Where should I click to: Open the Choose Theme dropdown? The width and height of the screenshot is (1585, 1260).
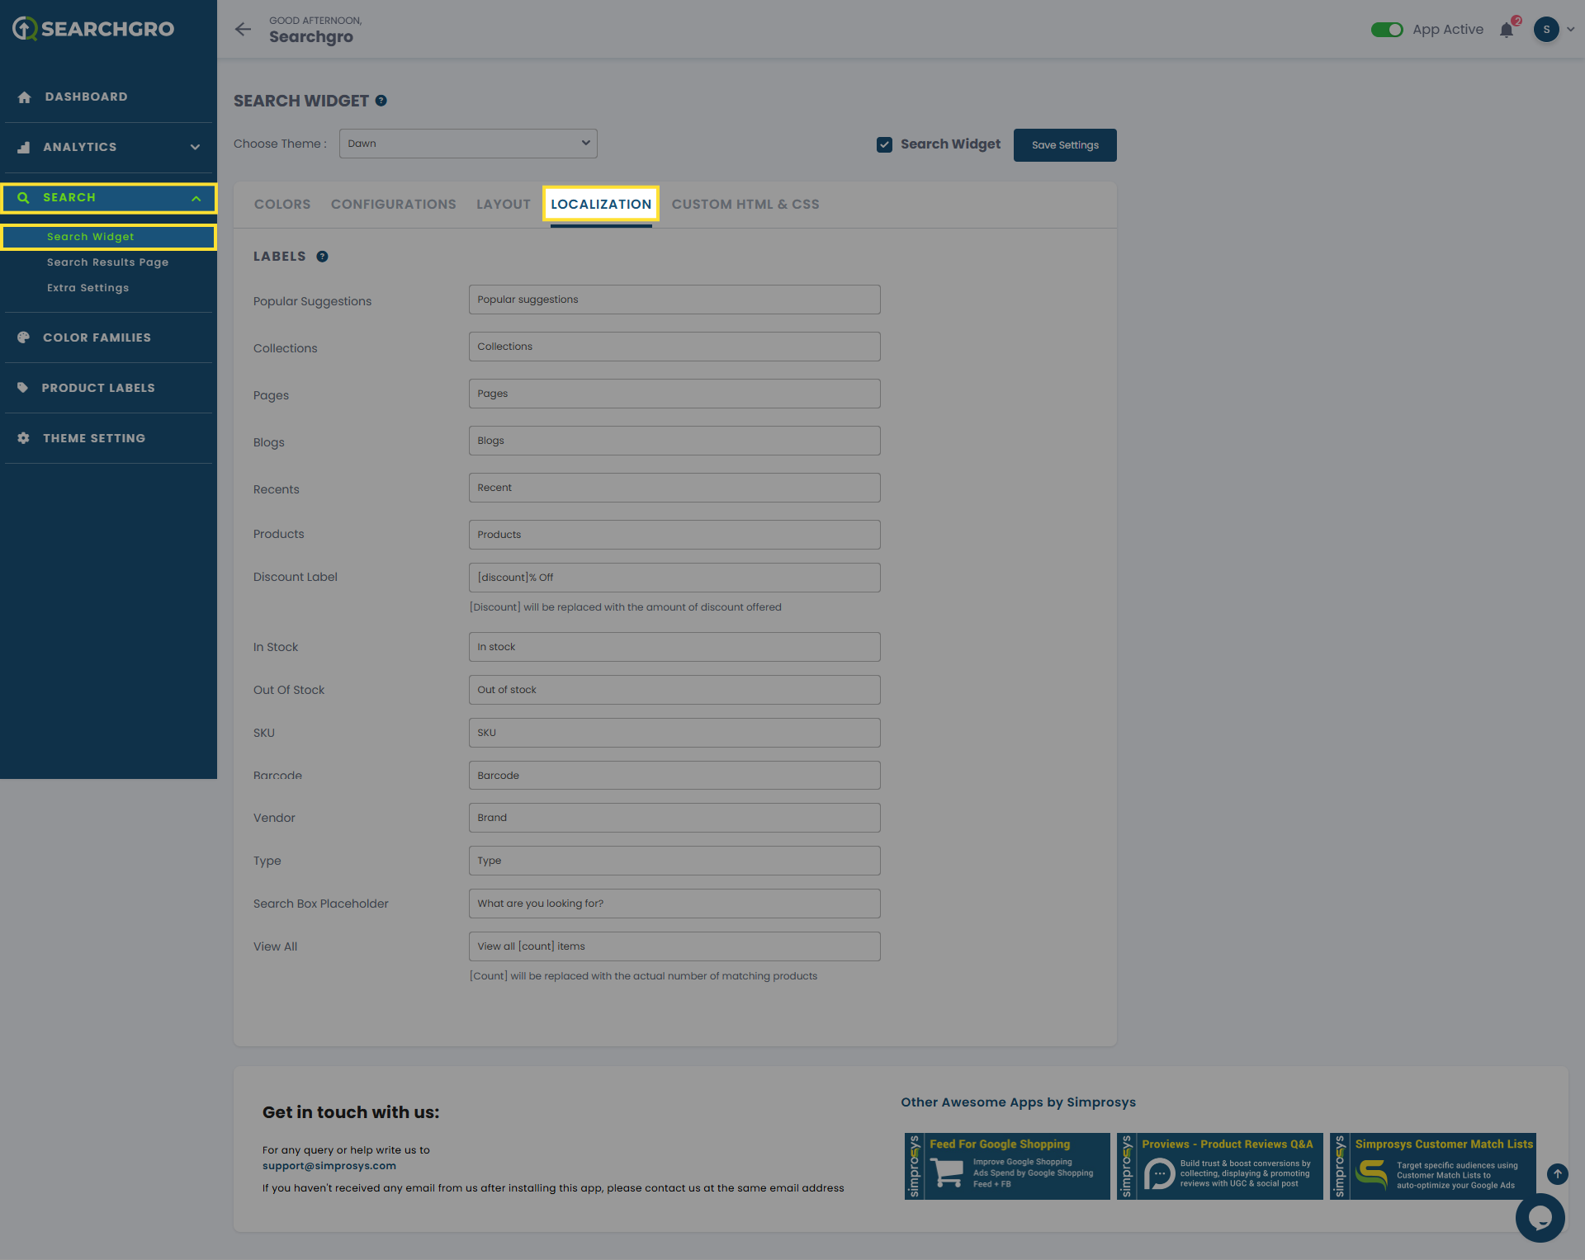click(x=468, y=144)
